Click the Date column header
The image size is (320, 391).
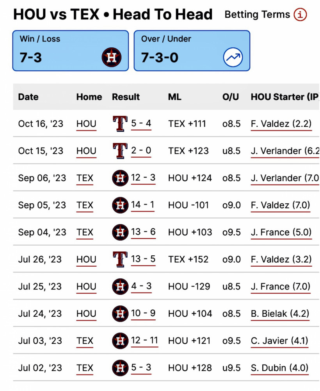28,97
